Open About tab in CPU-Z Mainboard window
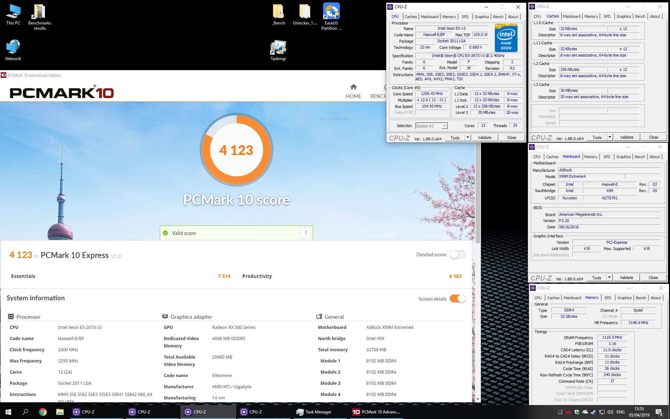Screen dimensions: 670x419 [x=655, y=157]
